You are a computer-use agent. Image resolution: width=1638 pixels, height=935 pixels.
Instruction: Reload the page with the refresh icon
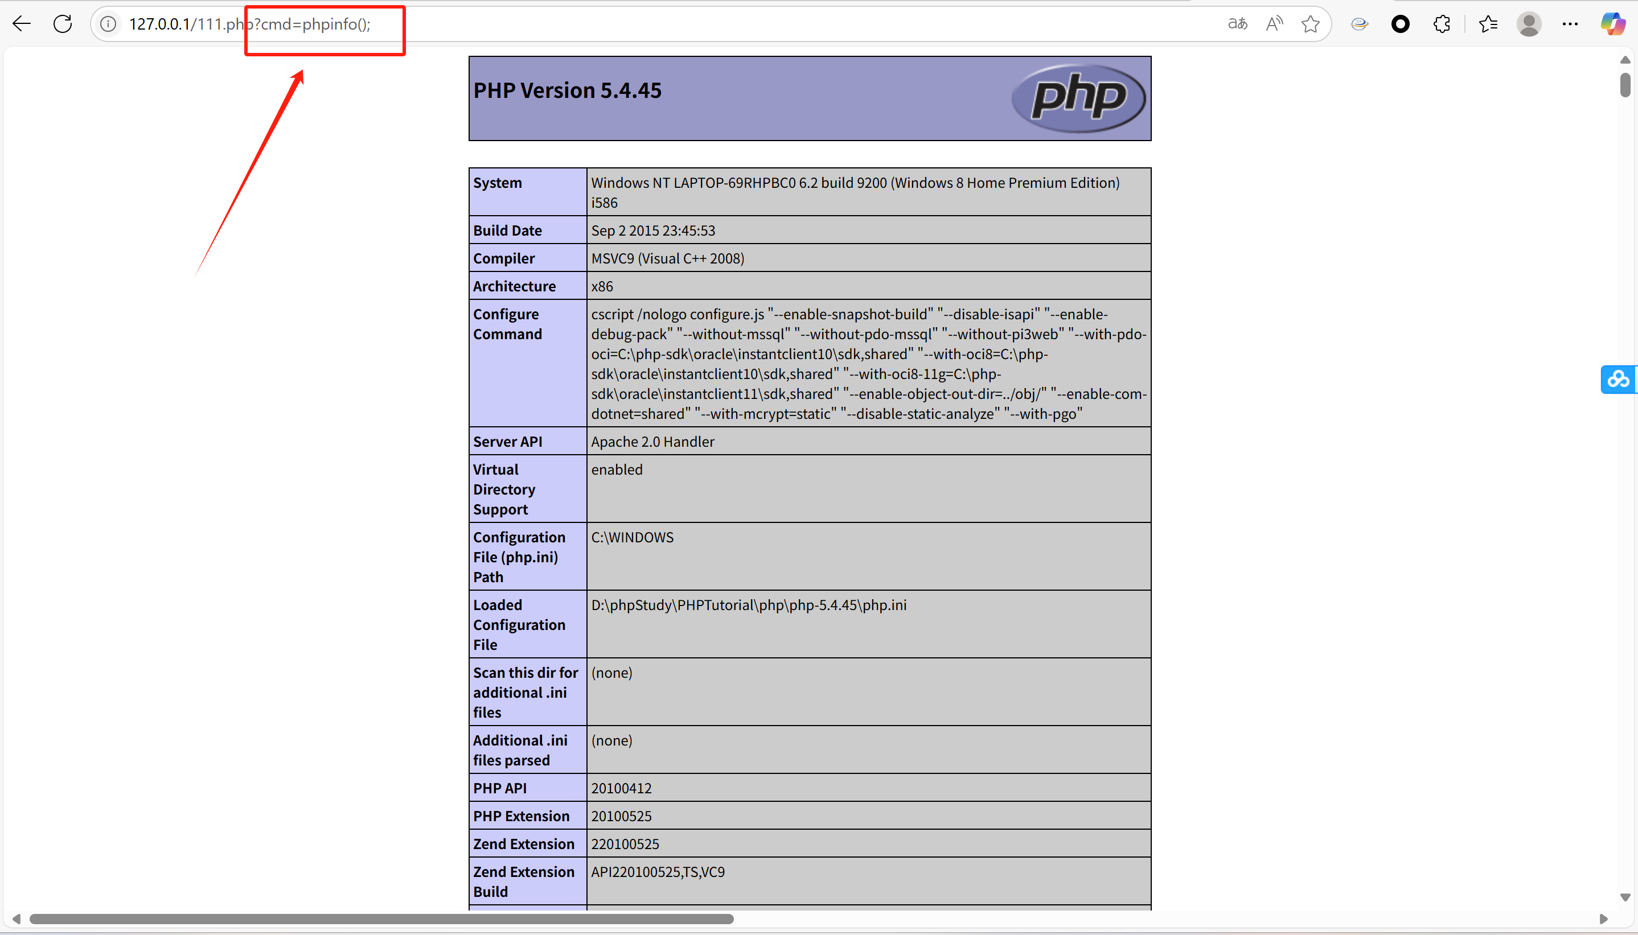63,24
